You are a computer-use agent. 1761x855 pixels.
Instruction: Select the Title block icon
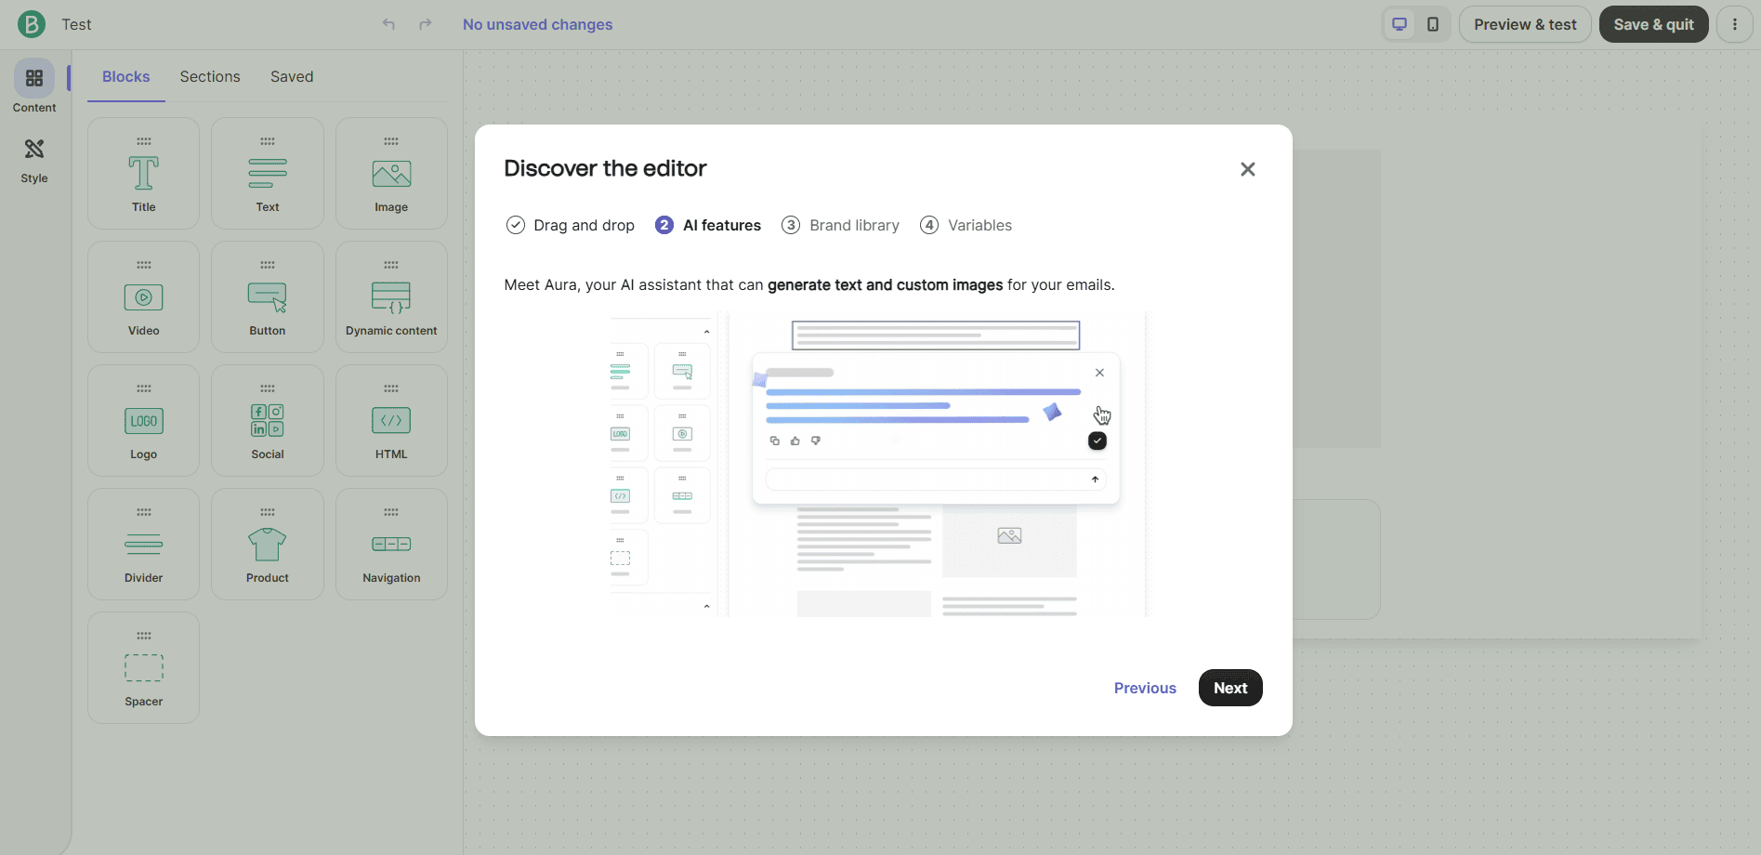click(143, 174)
